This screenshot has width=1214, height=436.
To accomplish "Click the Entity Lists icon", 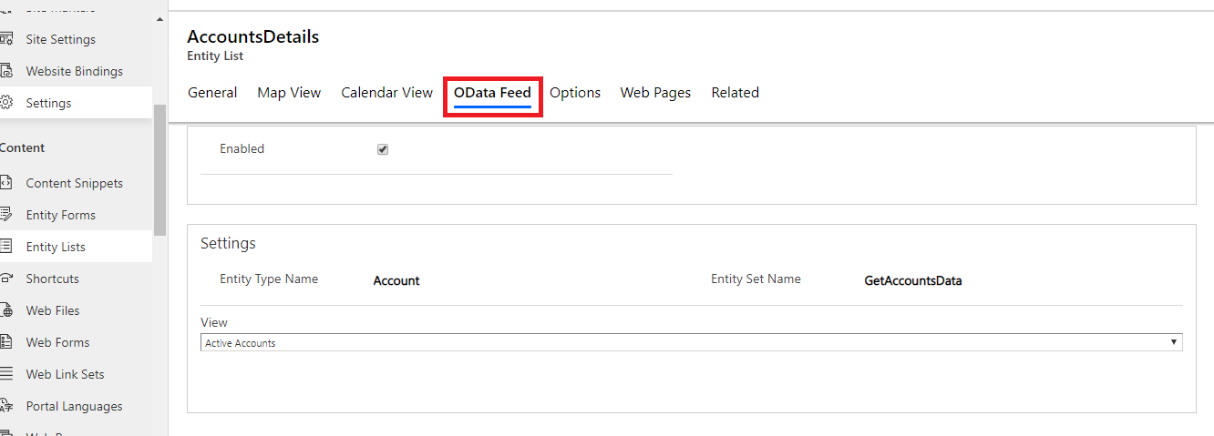I will (5, 247).
